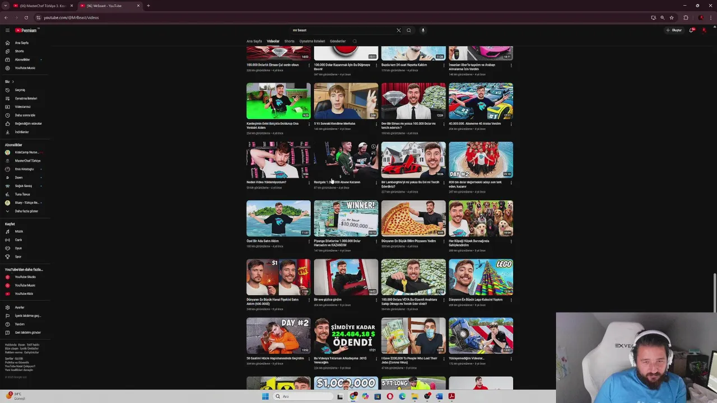Click the search magnifier button

point(409,30)
